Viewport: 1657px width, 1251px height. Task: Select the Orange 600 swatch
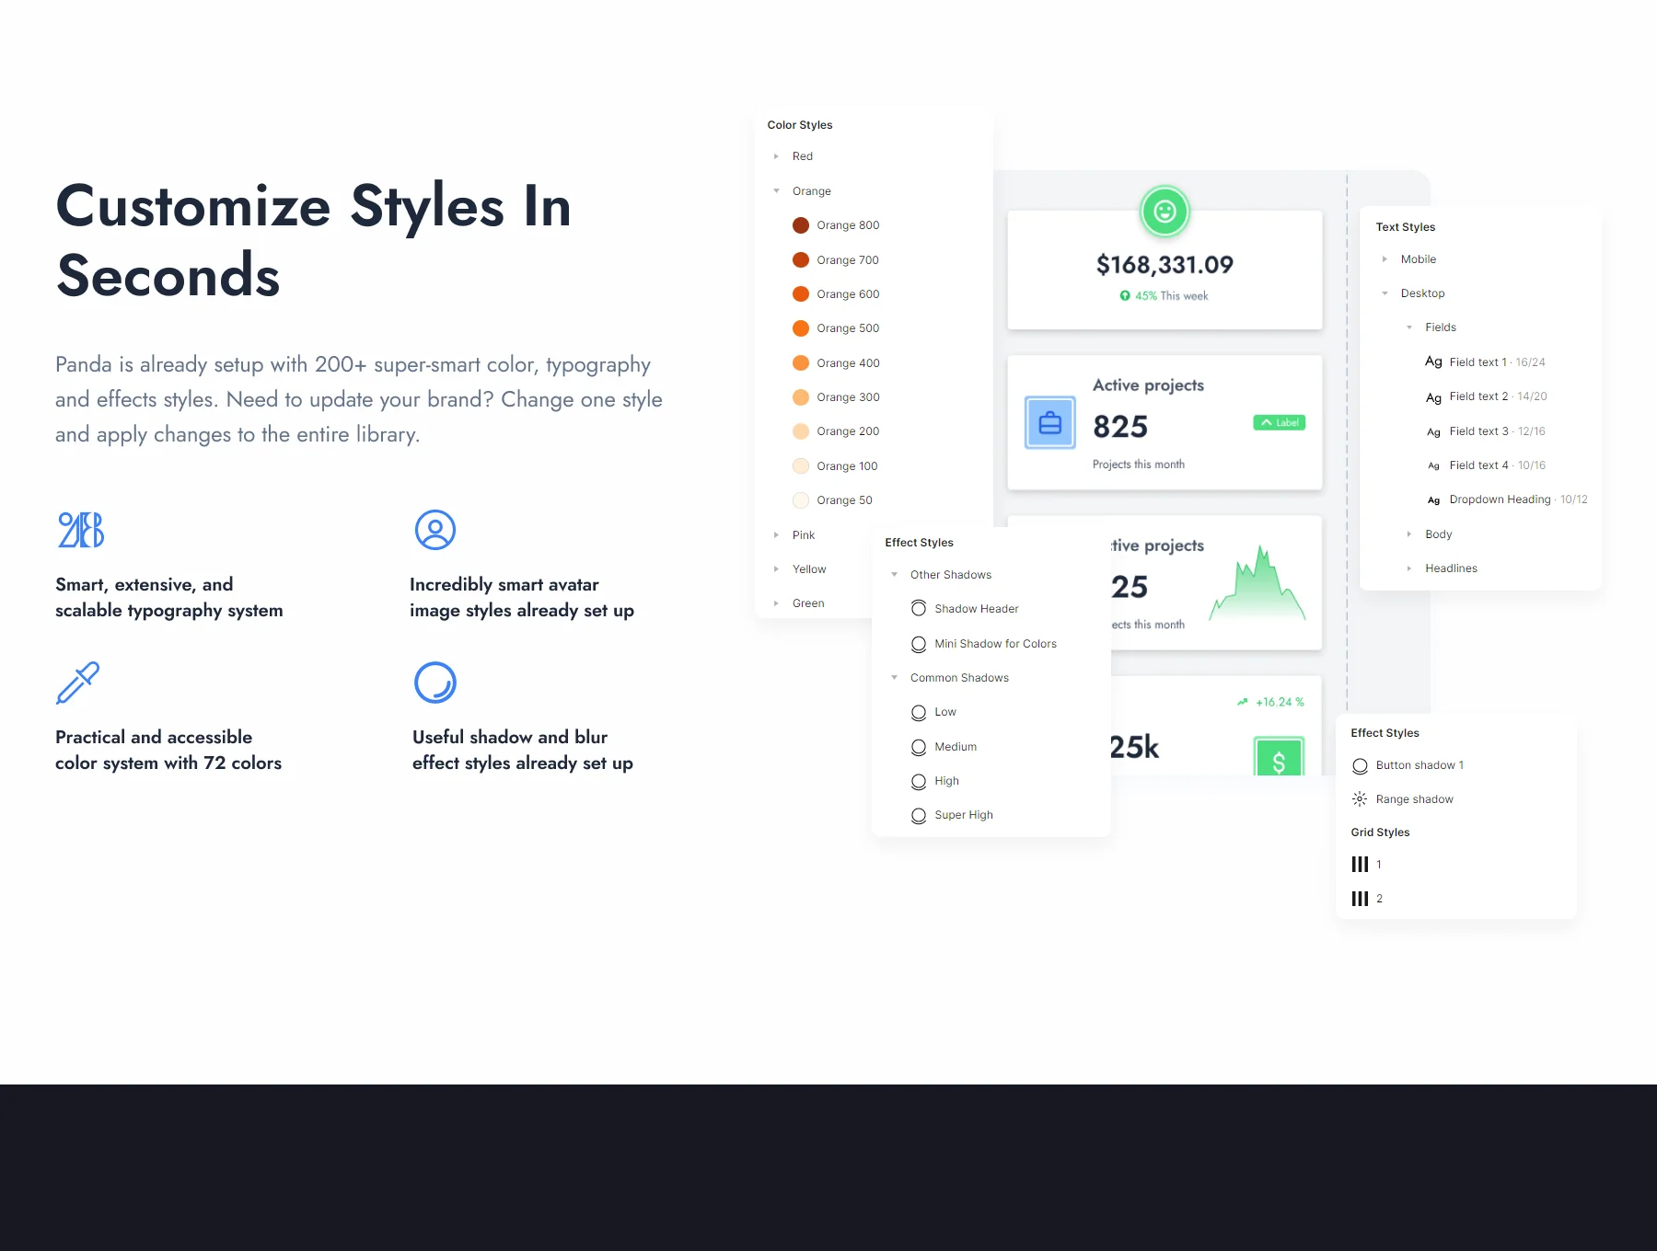(801, 294)
